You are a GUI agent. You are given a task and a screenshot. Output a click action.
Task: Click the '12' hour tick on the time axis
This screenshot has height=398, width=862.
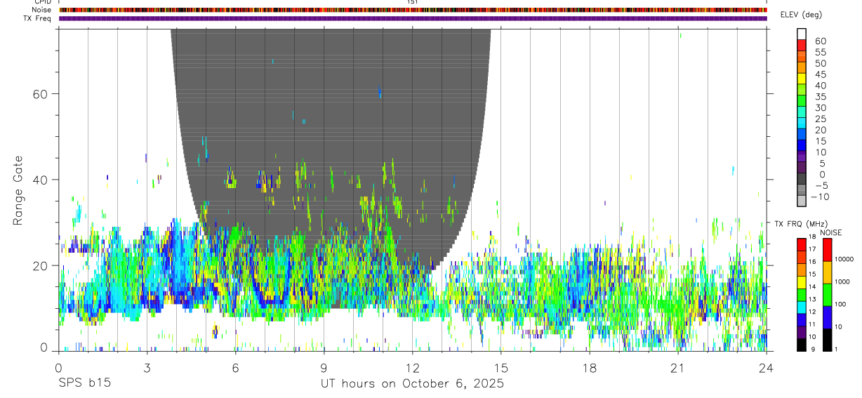pos(413,367)
